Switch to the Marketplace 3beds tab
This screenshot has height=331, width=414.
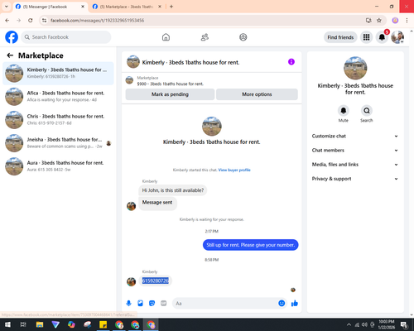coord(127,7)
